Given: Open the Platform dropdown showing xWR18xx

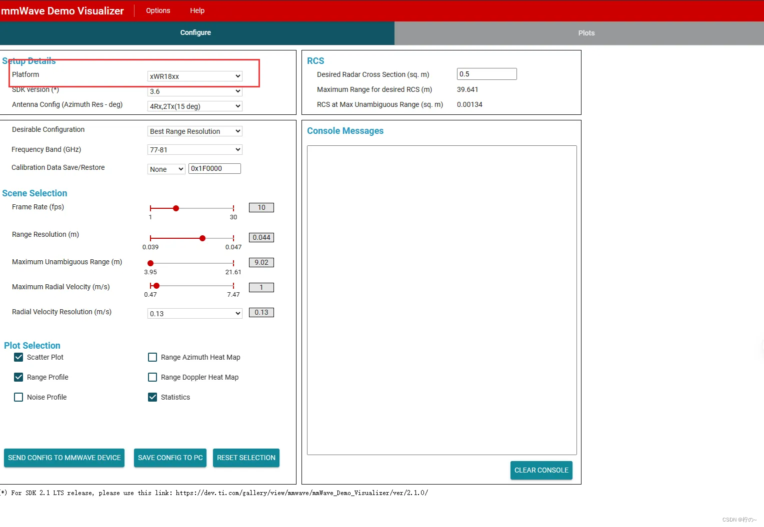Looking at the screenshot, I should (195, 76).
